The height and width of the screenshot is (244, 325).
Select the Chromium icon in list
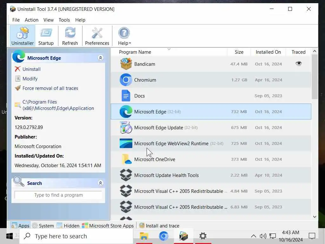pyautogui.click(x=126, y=80)
